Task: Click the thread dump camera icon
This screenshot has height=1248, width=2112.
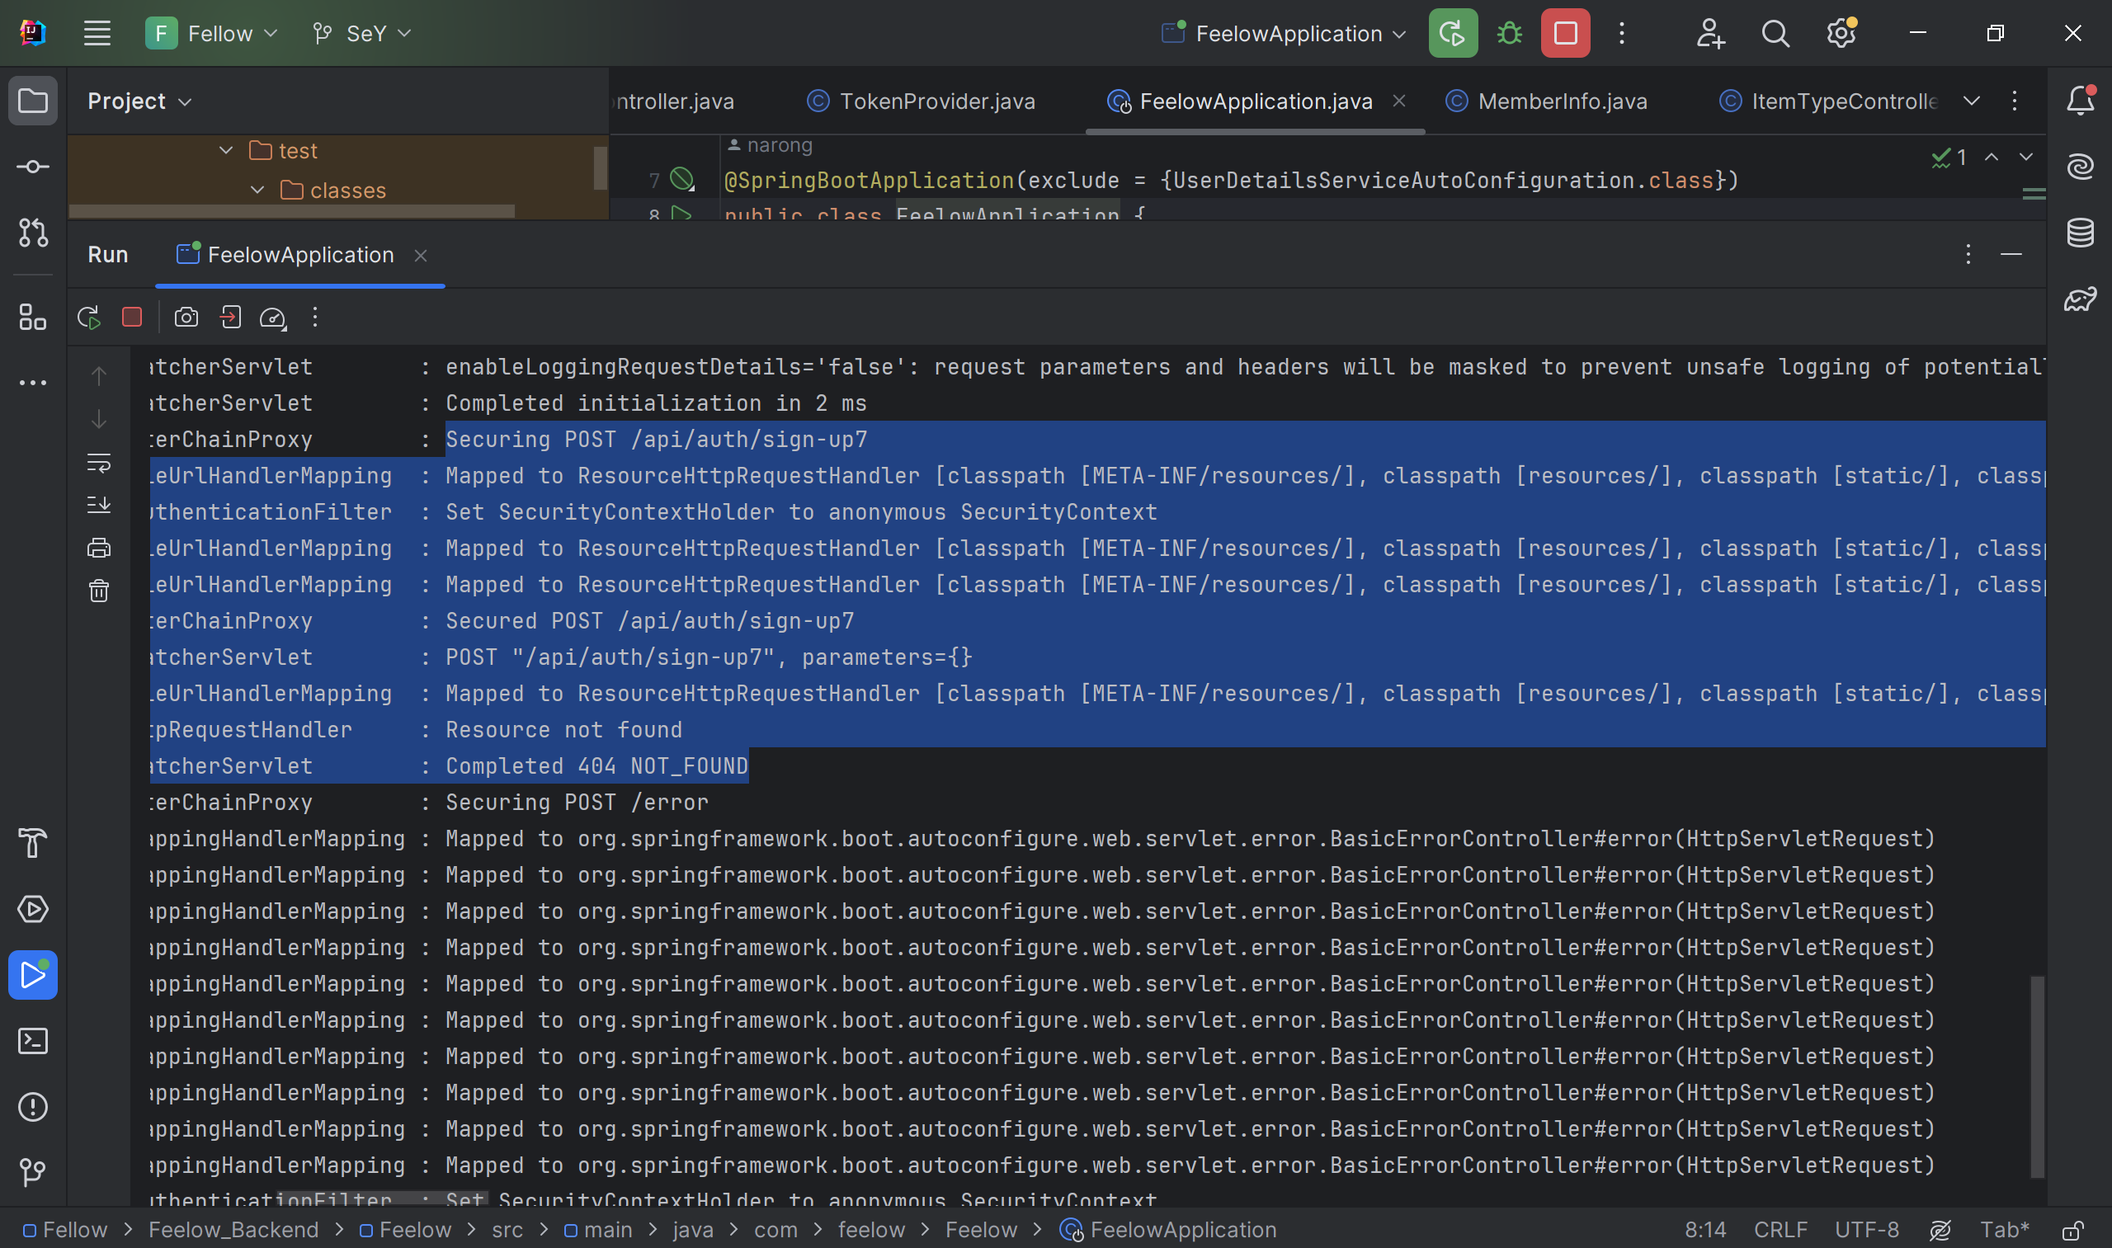Action: (x=186, y=317)
